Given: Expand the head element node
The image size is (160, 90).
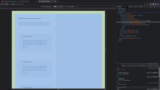Looking at the screenshot, I should [118, 11].
